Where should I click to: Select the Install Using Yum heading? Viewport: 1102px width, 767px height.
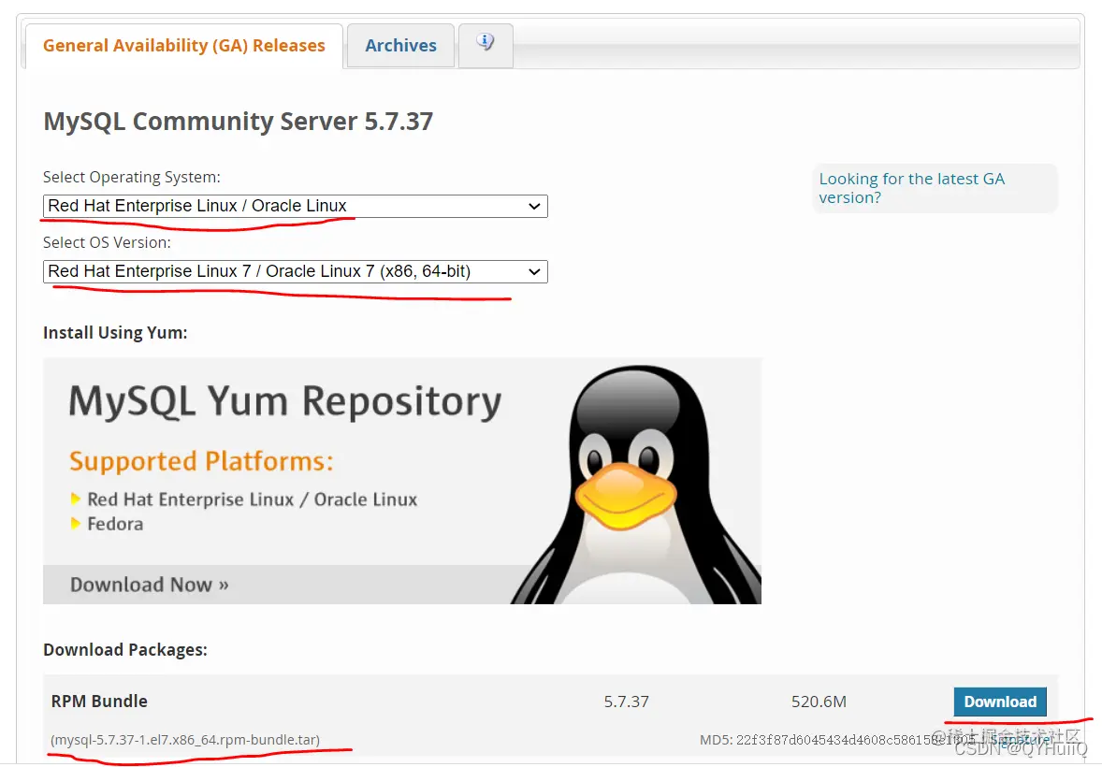115,333
